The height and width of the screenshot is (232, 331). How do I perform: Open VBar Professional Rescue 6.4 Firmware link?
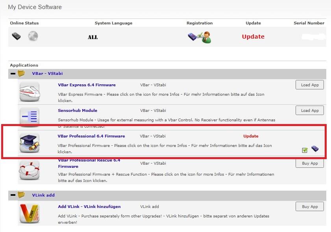(89, 163)
